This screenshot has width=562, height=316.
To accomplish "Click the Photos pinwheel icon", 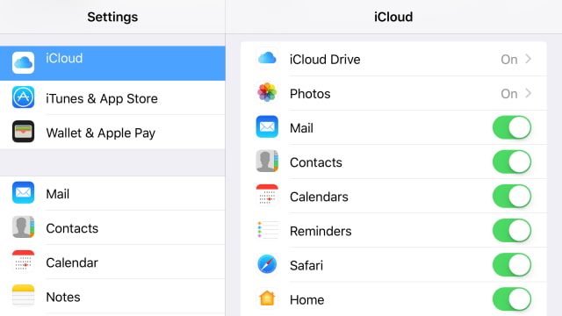I will pyautogui.click(x=267, y=92).
